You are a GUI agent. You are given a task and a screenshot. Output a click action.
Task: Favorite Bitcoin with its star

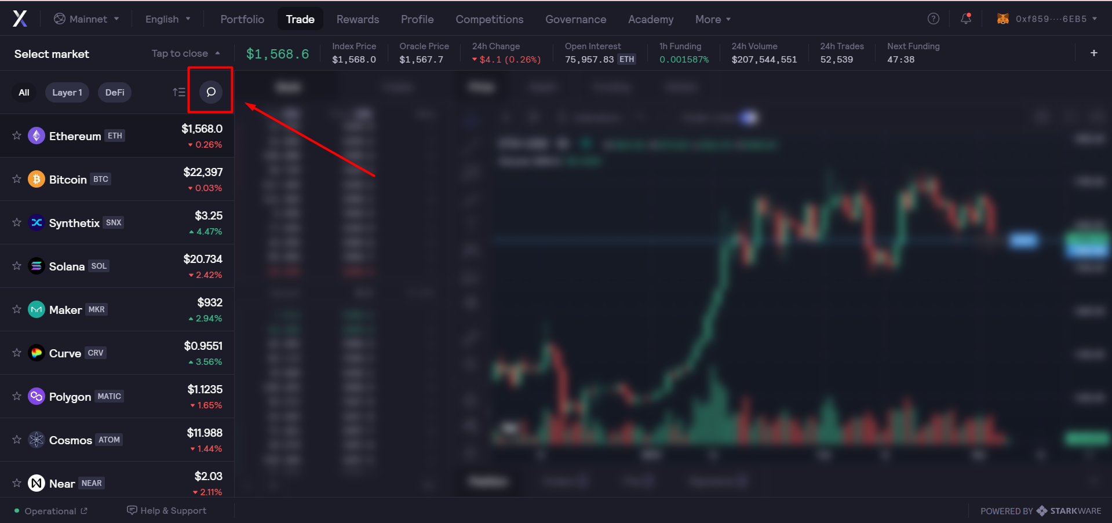(17, 179)
